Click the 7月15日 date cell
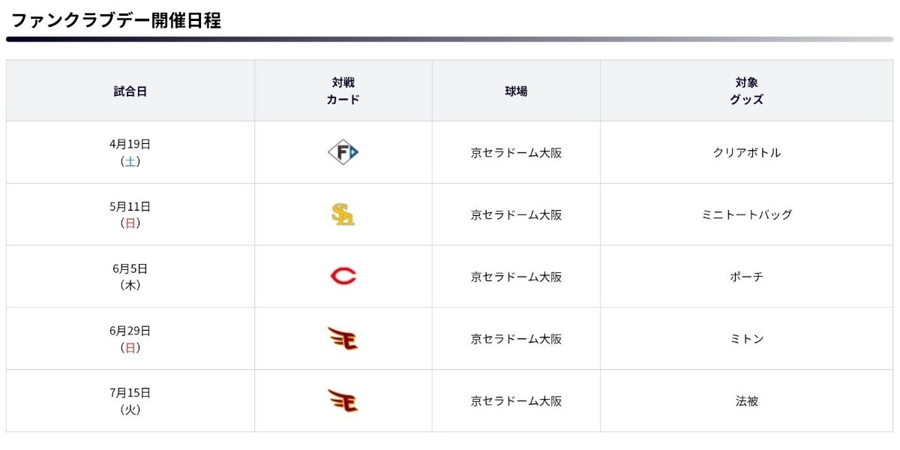This screenshot has width=900, height=450. 130,400
